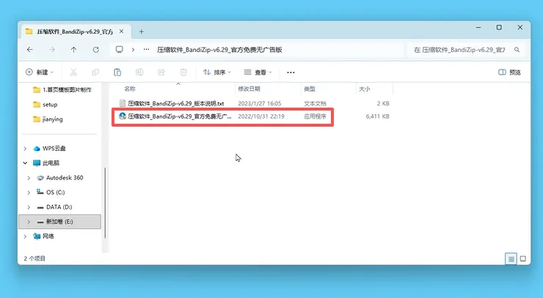The height and width of the screenshot is (298, 543).
Task: Click the BandiZip installer application icon
Action: click(x=123, y=116)
